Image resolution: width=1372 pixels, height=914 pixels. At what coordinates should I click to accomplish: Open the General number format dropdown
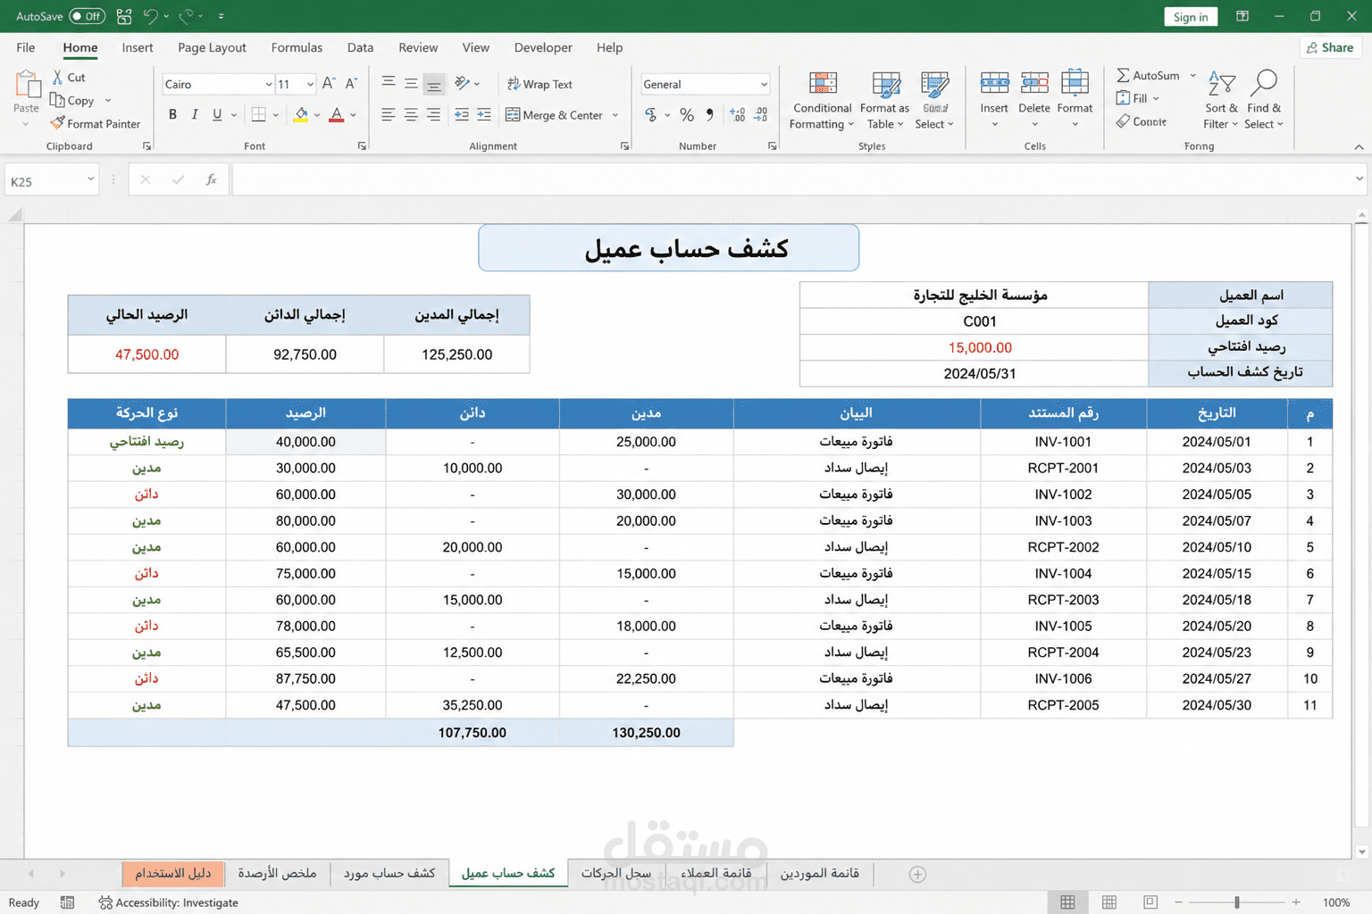[x=764, y=85]
